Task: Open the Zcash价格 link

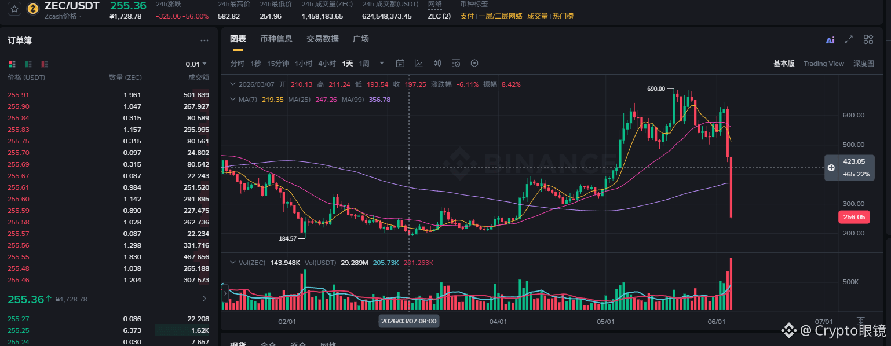Action: pyautogui.click(x=63, y=16)
